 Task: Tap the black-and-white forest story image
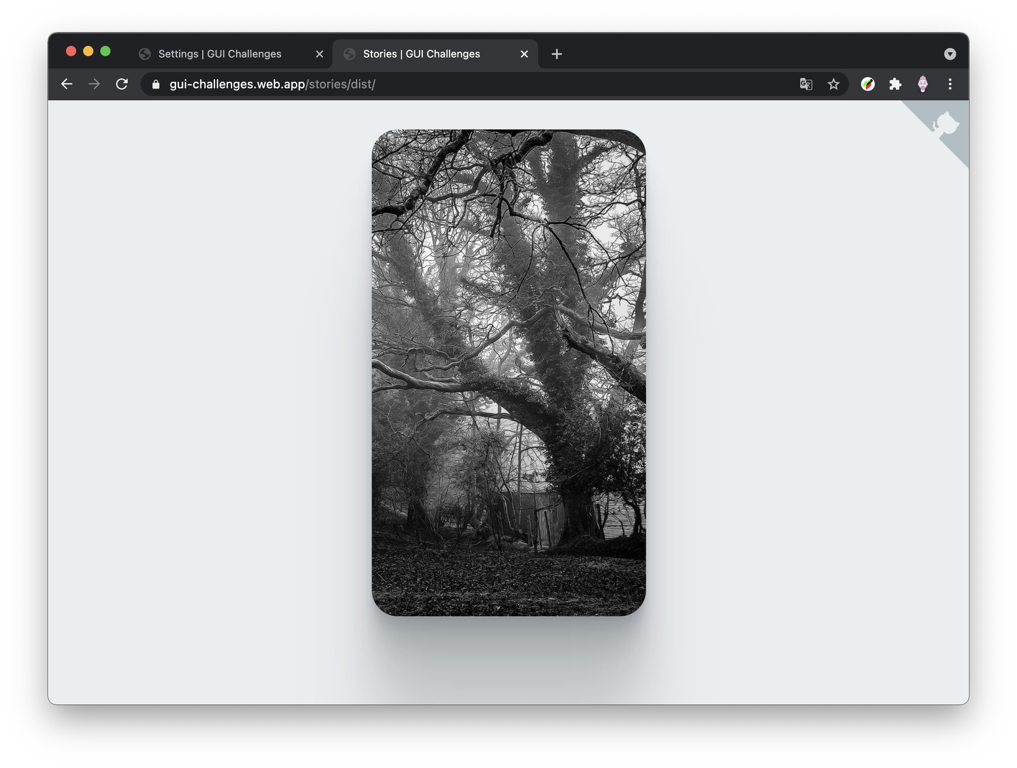coord(508,372)
